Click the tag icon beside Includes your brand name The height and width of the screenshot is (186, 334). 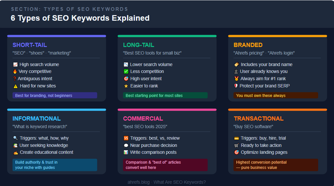click(x=236, y=64)
